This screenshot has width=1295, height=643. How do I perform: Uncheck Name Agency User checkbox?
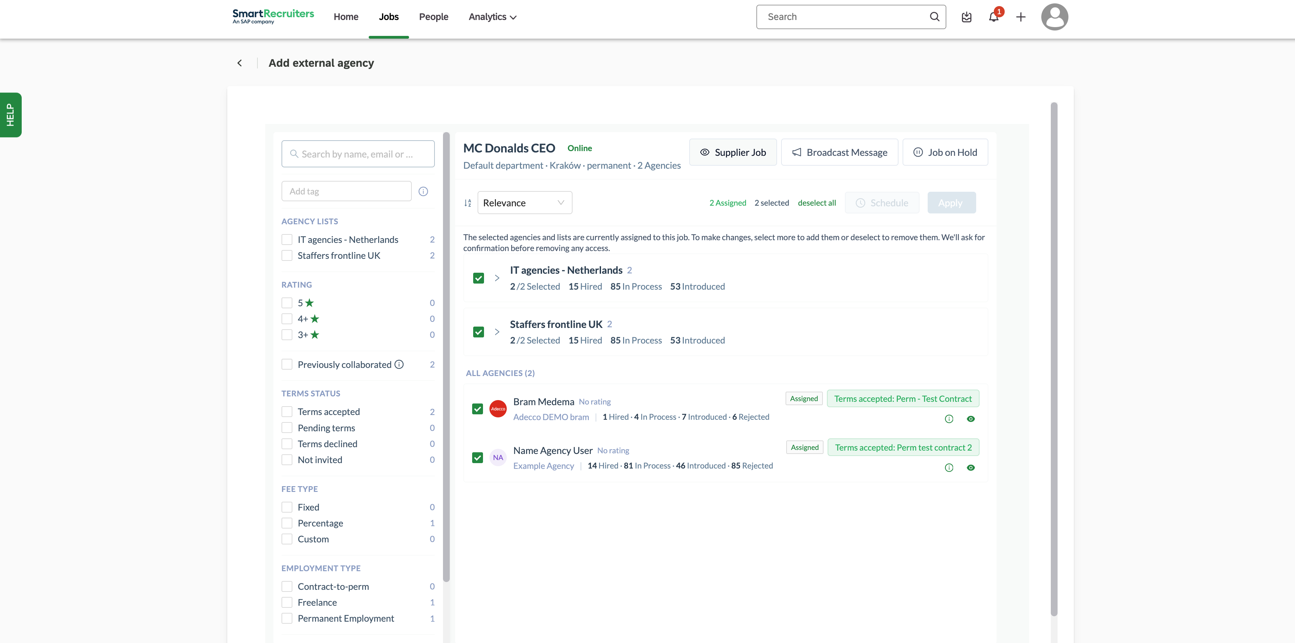(x=478, y=458)
